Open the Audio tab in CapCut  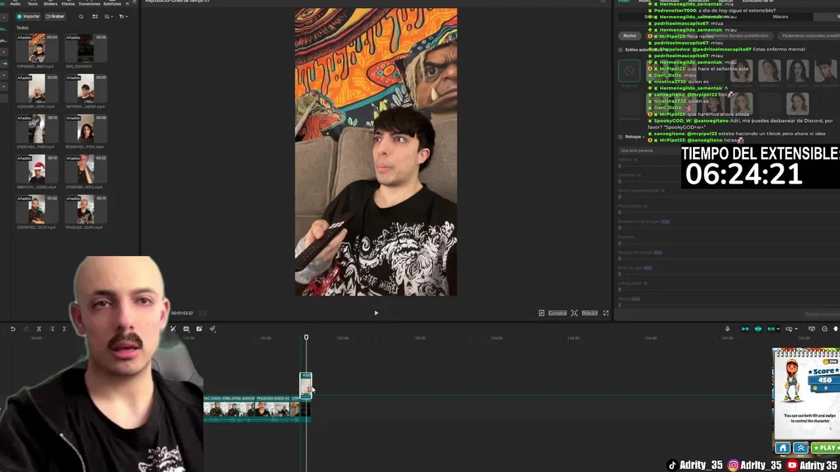15,4
